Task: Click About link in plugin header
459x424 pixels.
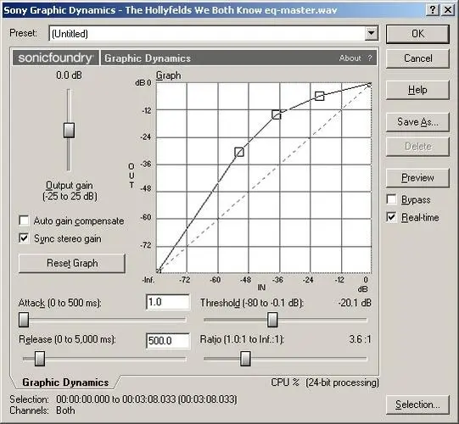Action: click(x=350, y=59)
